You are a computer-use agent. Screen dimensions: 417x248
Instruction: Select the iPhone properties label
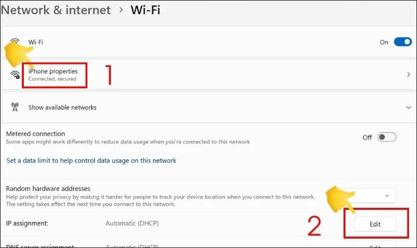tap(53, 71)
